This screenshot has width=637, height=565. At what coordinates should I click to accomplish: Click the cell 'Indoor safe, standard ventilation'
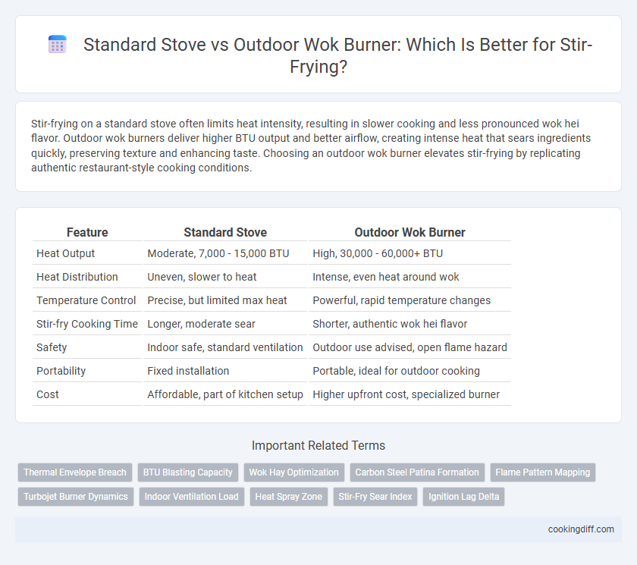[x=225, y=347]
